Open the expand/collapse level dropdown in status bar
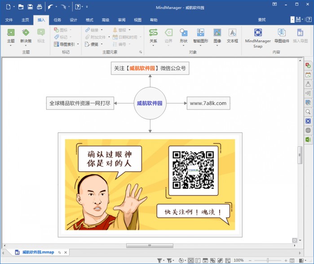314x264 pixels. tap(186, 260)
